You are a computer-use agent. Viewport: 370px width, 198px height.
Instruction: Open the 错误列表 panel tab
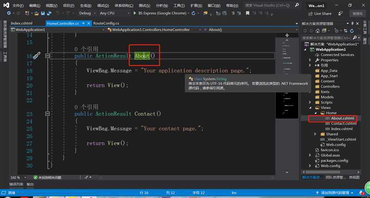[16, 184]
